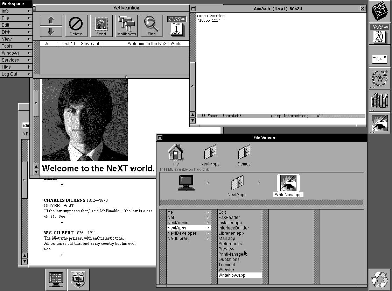This screenshot has width=392, height=291.
Task: Open the Info menu
Action: point(16,11)
